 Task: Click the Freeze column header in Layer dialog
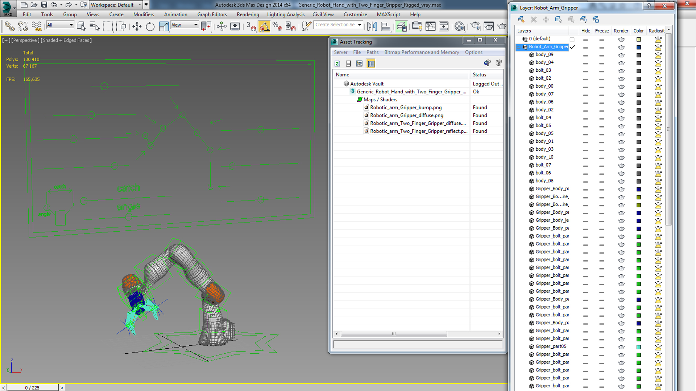click(602, 31)
